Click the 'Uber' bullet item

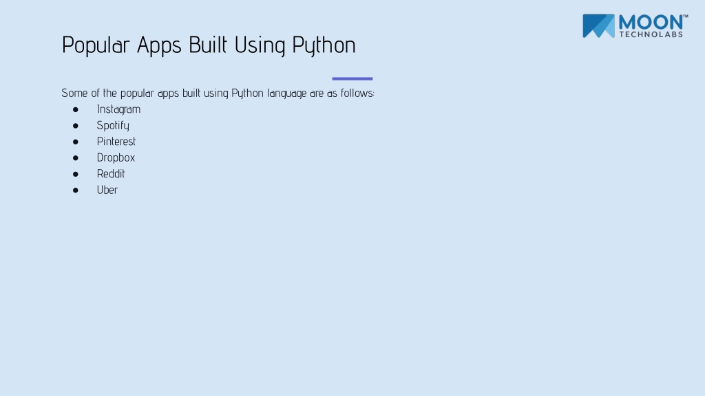(x=107, y=190)
